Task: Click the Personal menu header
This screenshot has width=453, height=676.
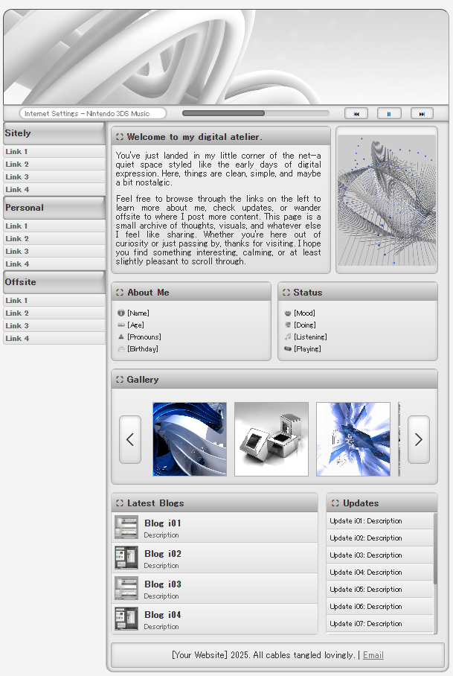Action: [54, 208]
